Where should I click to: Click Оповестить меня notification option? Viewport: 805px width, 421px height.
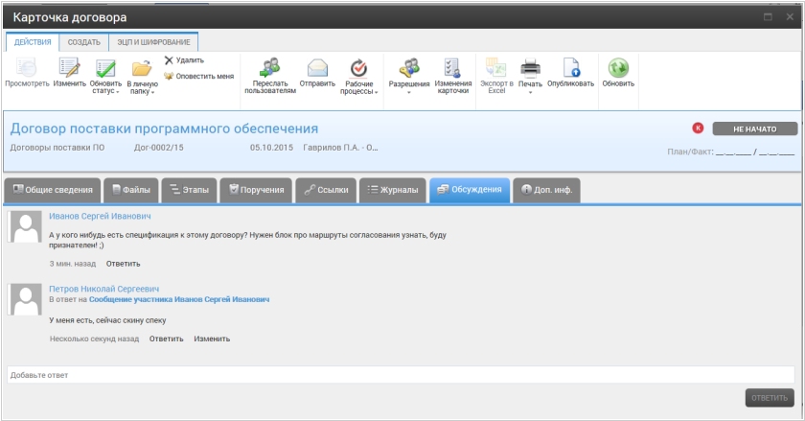198,75
